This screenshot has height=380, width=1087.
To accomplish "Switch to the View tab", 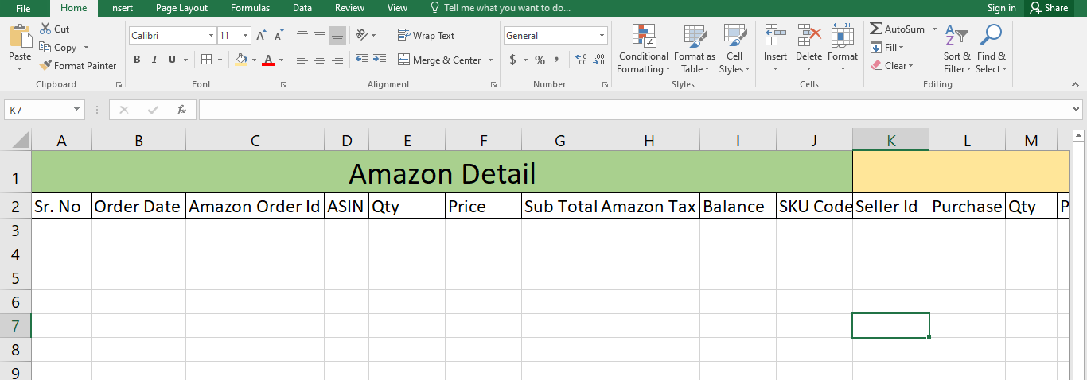I will coord(397,8).
